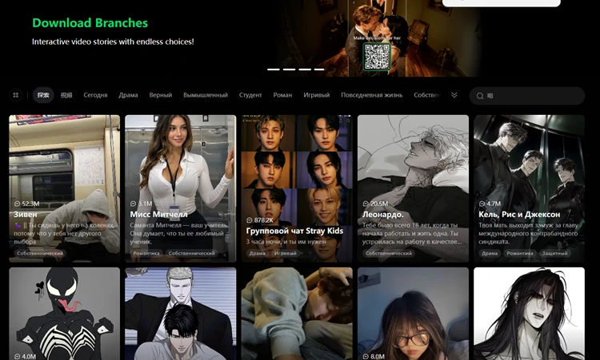Screen dimensions: 600x360
Task: Open the Леонардо. character card
Action: (413, 188)
